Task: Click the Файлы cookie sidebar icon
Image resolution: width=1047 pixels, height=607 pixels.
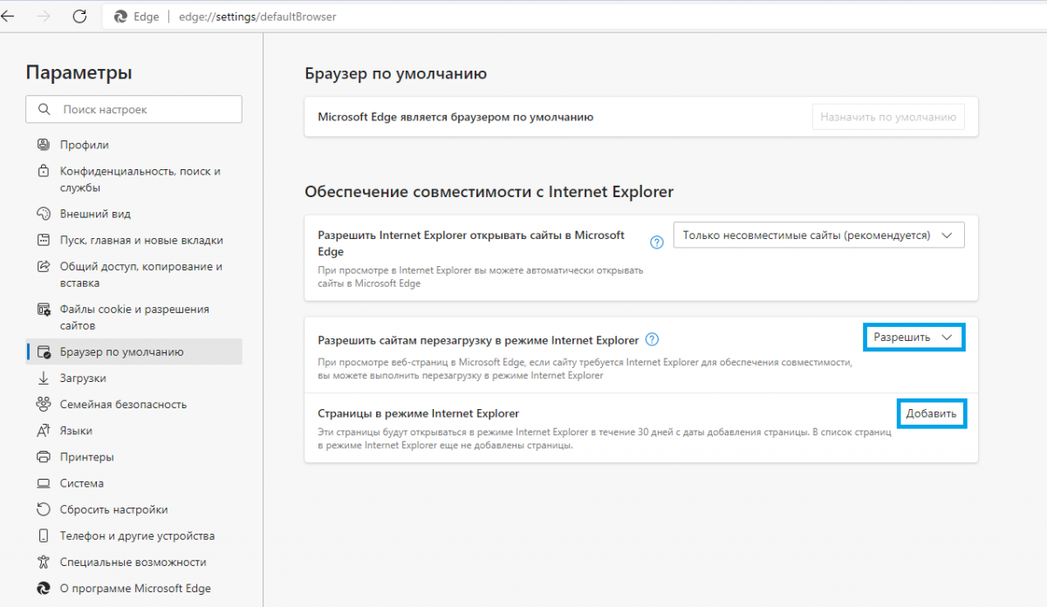Action: click(44, 309)
